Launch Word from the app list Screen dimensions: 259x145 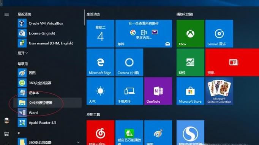49,113
